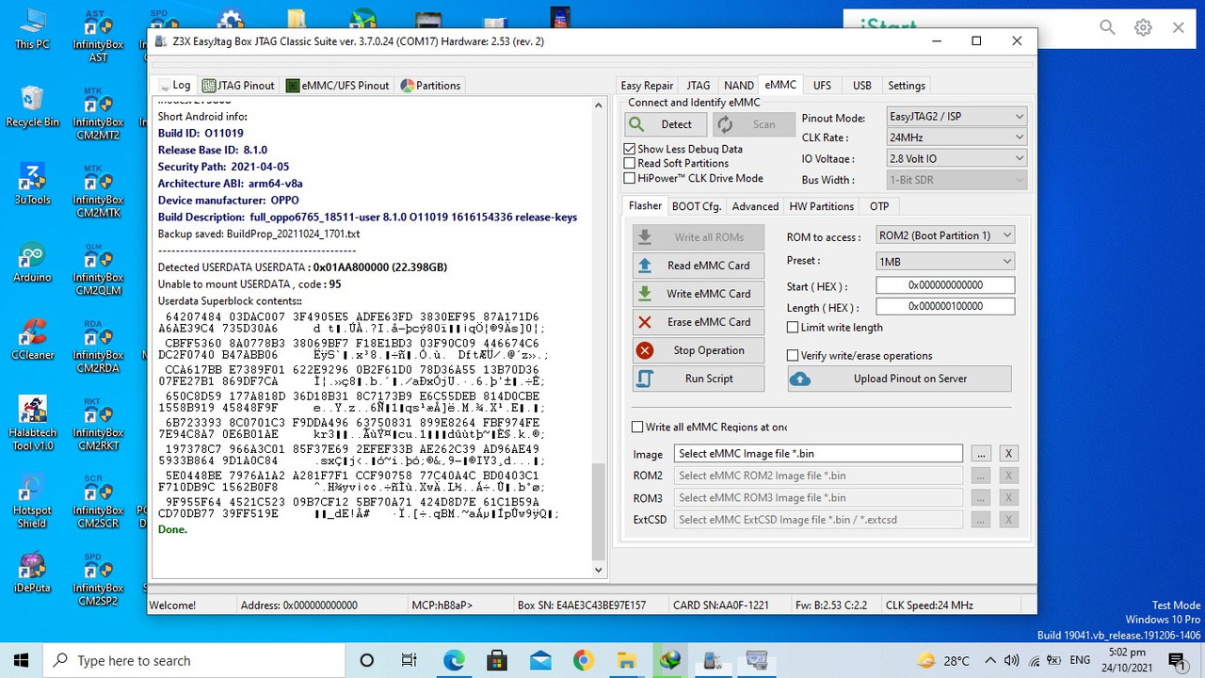This screenshot has width=1205, height=678.
Task: Select the Hotspot Shield desktop icon
Action: pyautogui.click(x=32, y=501)
